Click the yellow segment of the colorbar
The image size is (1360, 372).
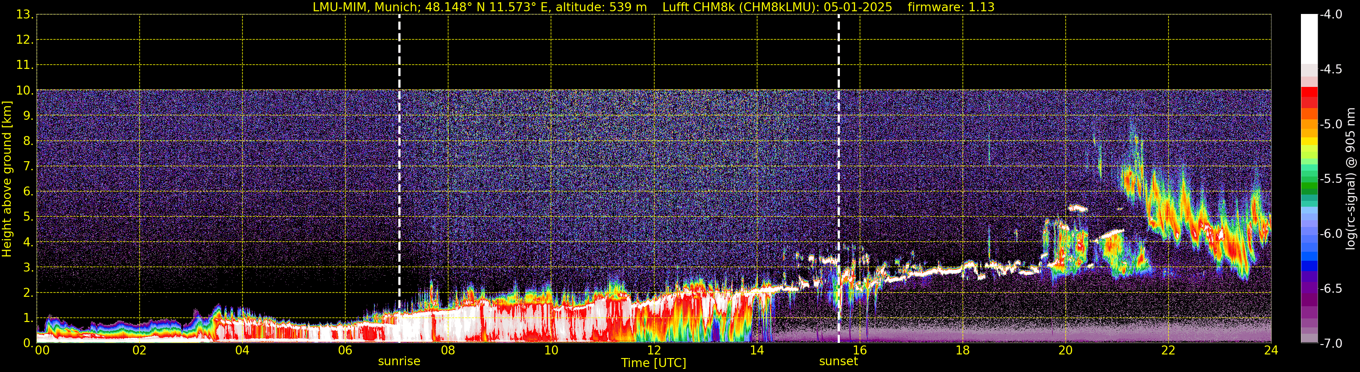click(x=1309, y=141)
